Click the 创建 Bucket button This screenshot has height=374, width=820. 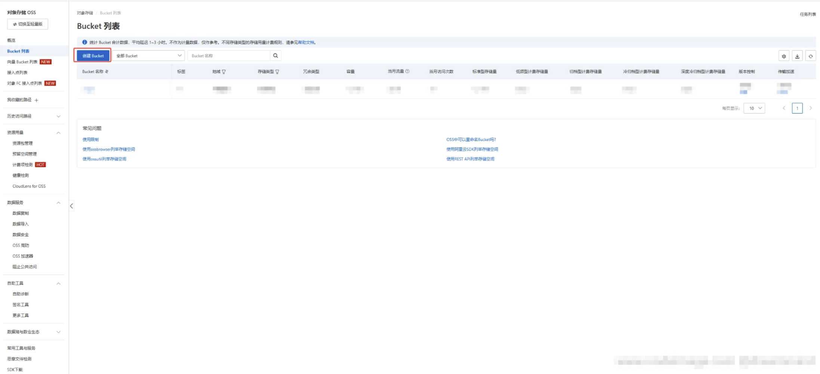pos(93,55)
